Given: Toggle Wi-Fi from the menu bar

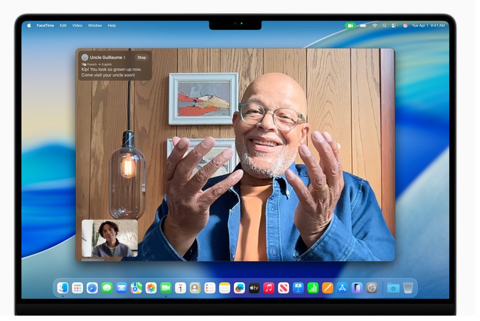Looking at the screenshot, I should (x=375, y=25).
